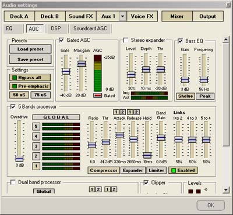This screenshot has height=215, width=233.
Task: Click the Bass EQ Frequency slider
Action: (204, 80)
